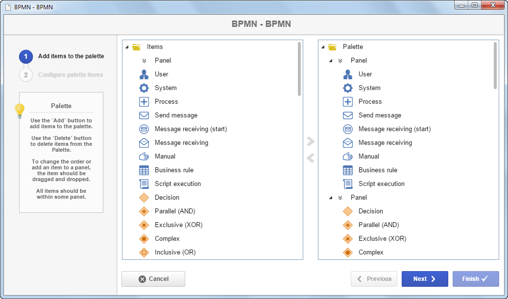Select the System gear icon in Palette tree
This screenshot has width=508, height=299.
coord(348,88)
